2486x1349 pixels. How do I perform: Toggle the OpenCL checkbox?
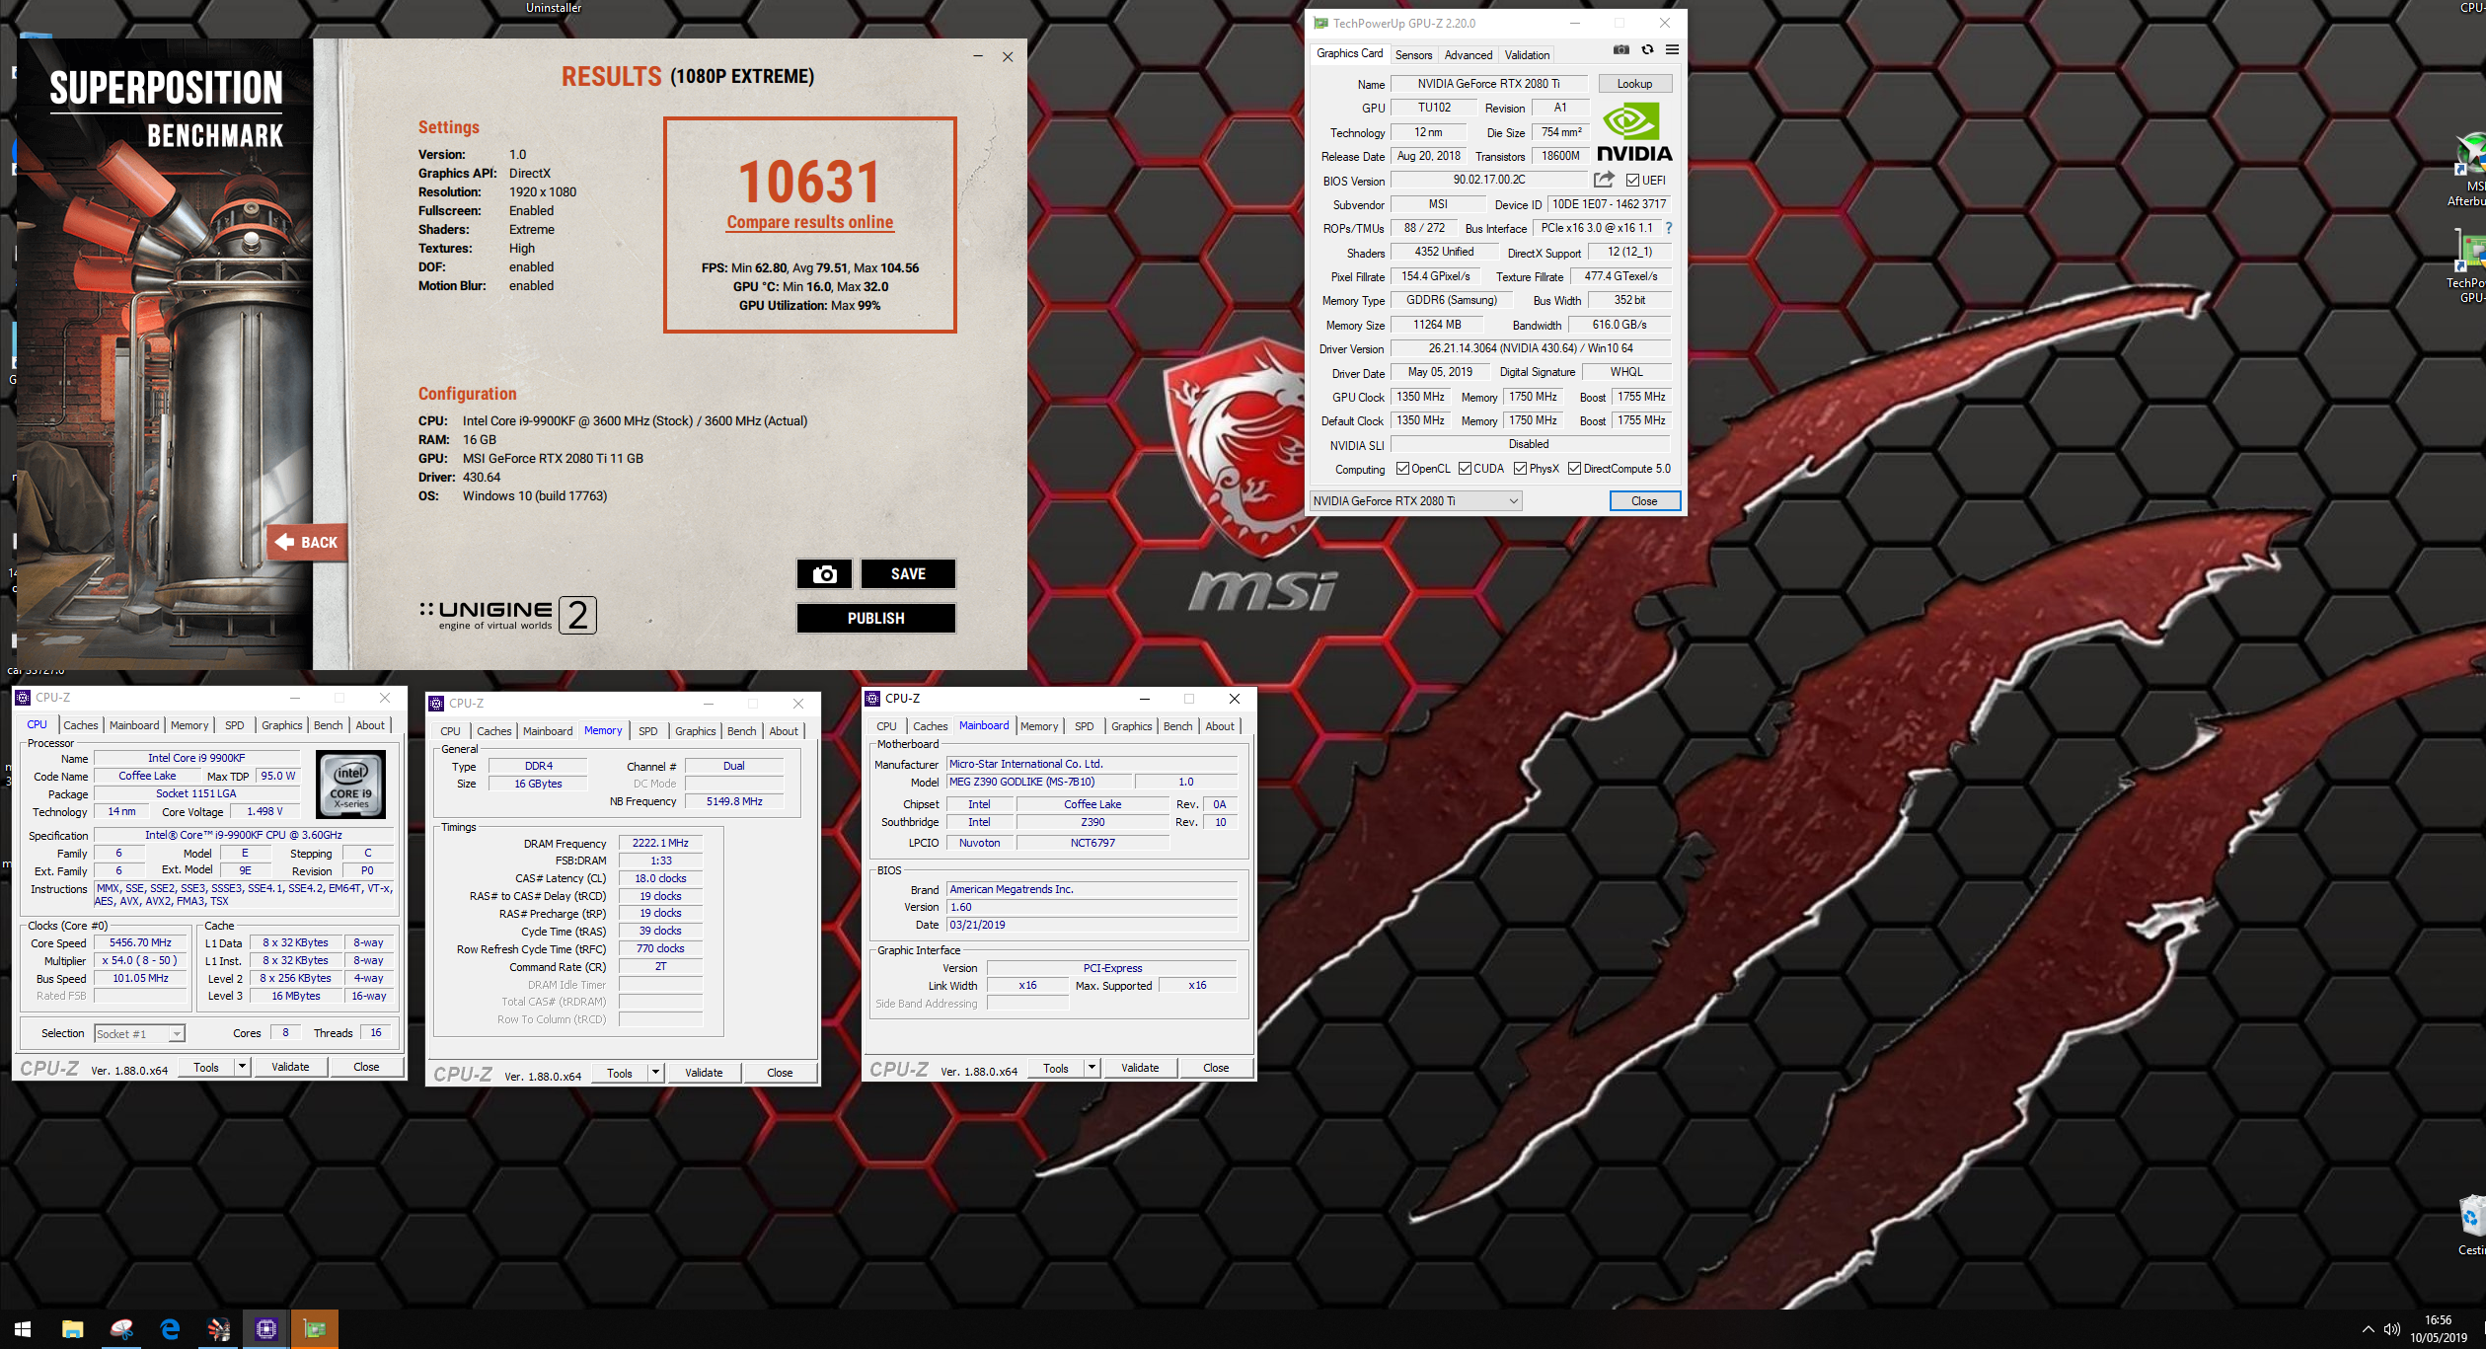(1402, 469)
